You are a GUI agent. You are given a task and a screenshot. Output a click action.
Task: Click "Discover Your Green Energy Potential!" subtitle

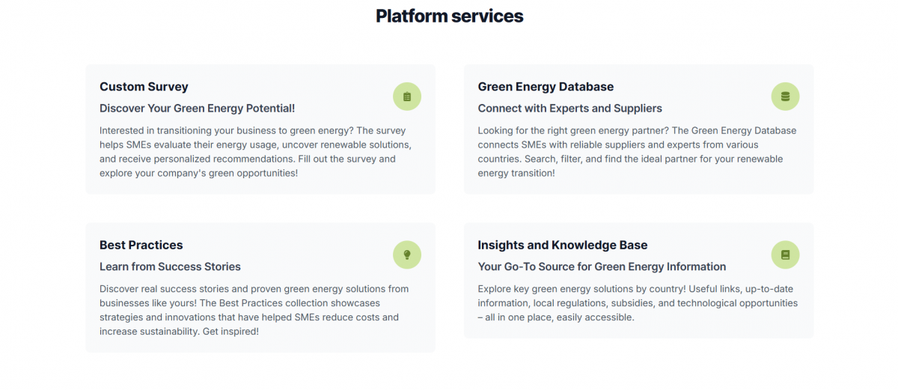click(197, 109)
